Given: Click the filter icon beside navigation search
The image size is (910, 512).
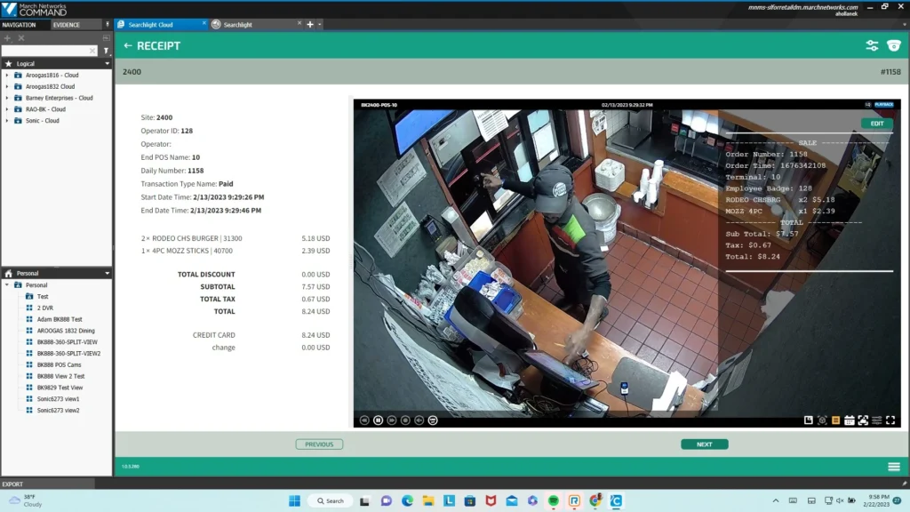Looking at the screenshot, I should 106,52.
